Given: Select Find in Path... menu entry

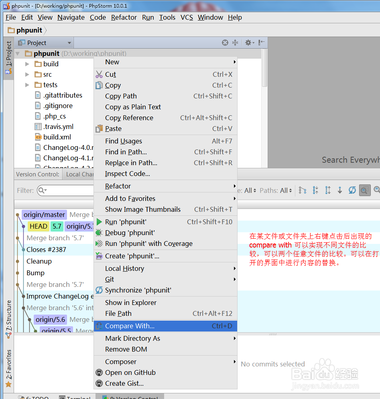Looking at the screenshot, I should (x=165, y=152).
